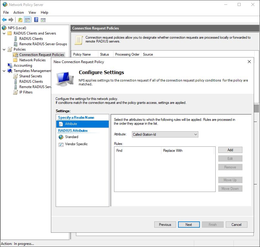Click the IP Filters icon
The height and width of the screenshot is (247, 260).
[15, 92]
